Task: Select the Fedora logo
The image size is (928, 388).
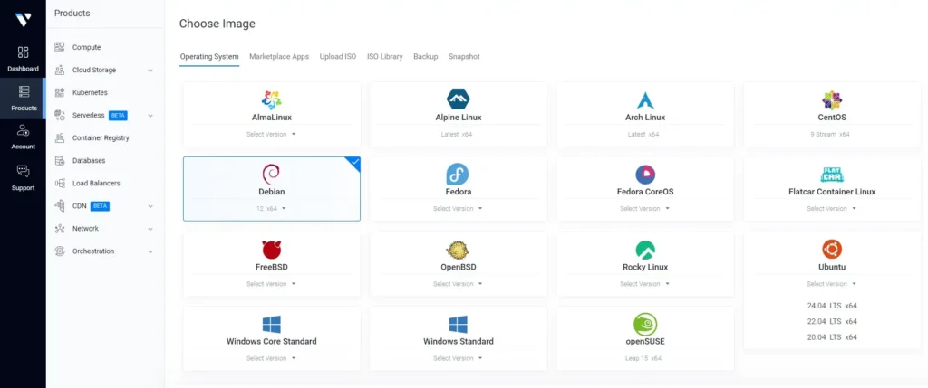Action: tap(458, 175)
